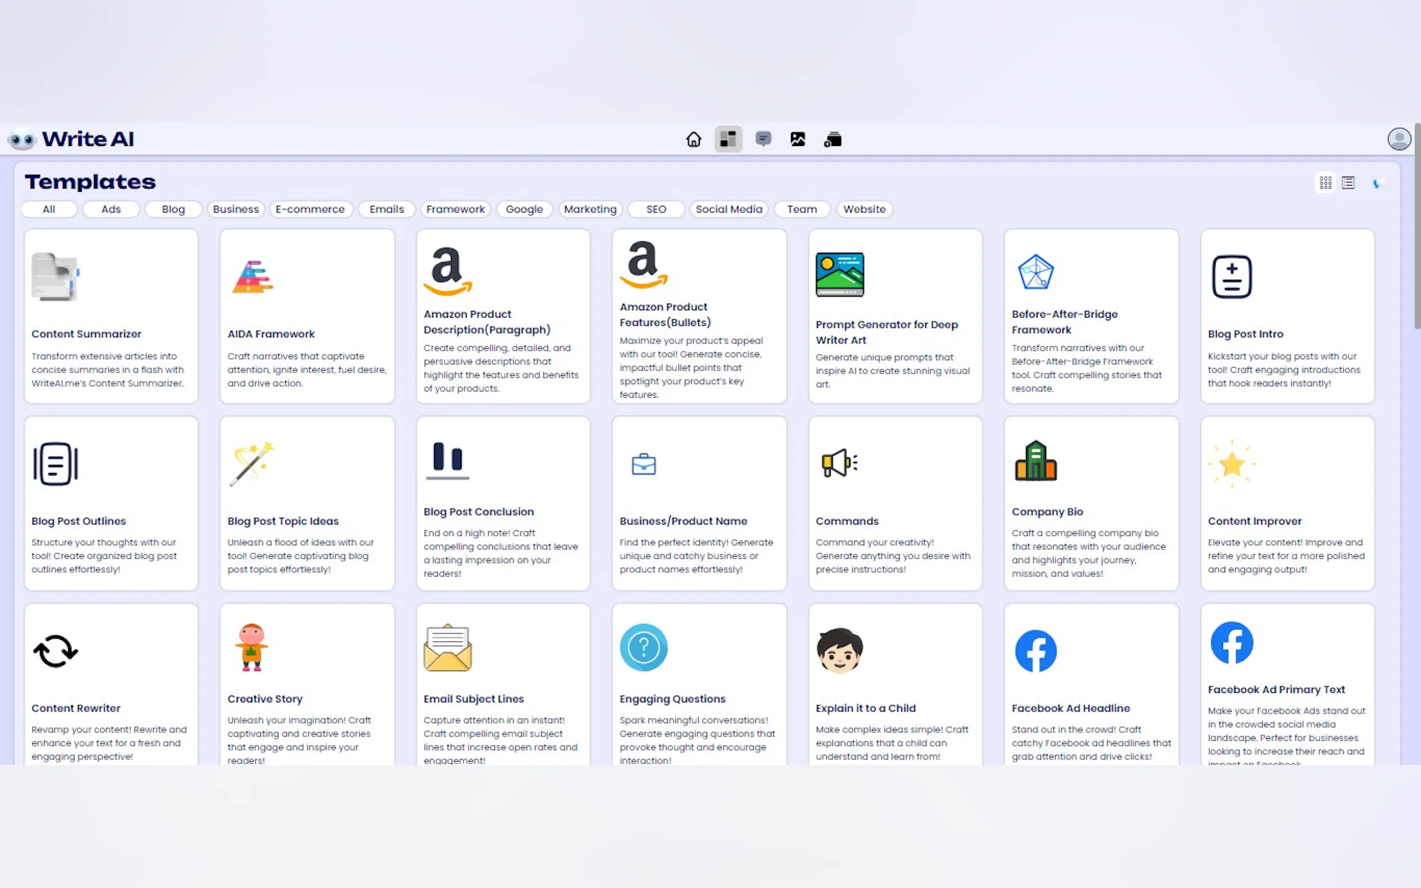Switch to grid view layout
Image resolution: width=1421 pixels, height=888 pixels.
pos(1325,183)
